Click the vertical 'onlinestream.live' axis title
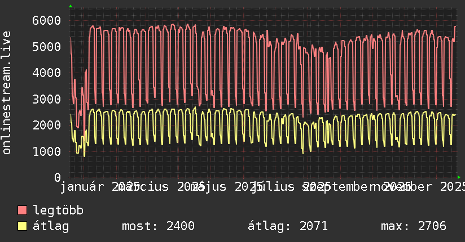This screenshot has width=465, height=242. coord(7,93)
